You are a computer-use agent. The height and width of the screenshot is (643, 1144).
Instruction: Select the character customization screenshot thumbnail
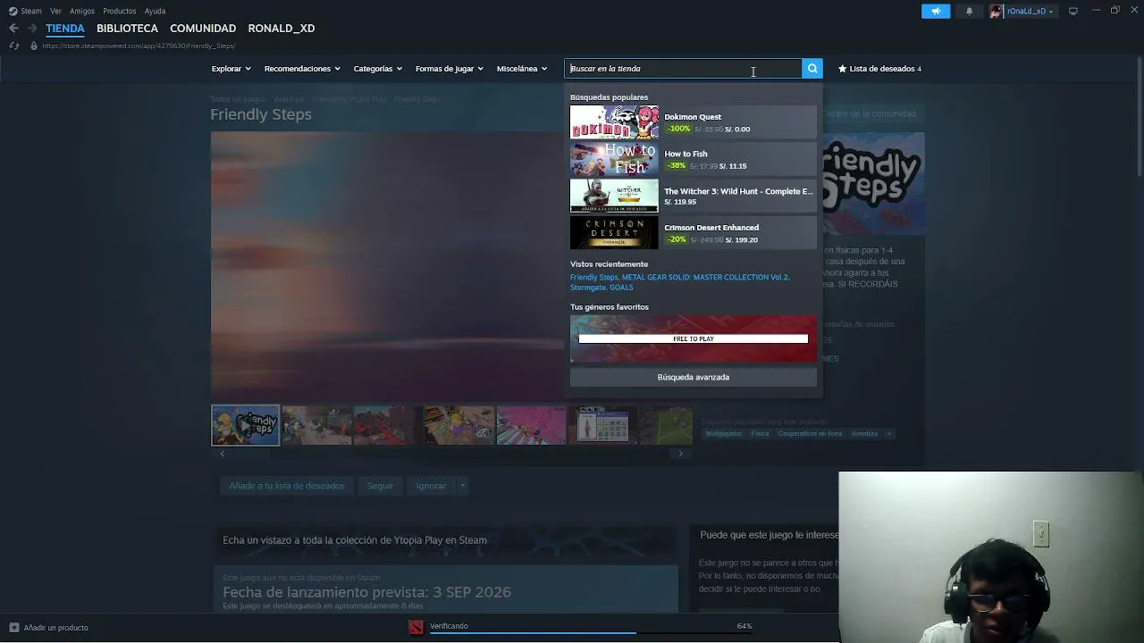(602, 425)
